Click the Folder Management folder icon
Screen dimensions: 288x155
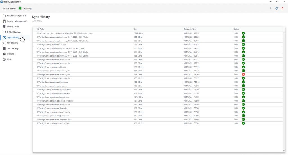[x=4, y=16]
